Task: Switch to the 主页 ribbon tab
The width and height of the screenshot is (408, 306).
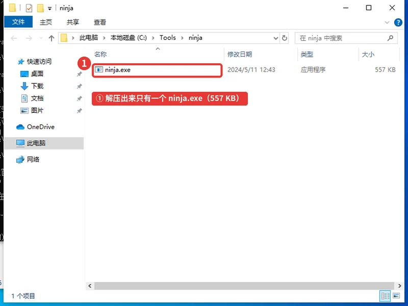Action: tap(46, 22)
